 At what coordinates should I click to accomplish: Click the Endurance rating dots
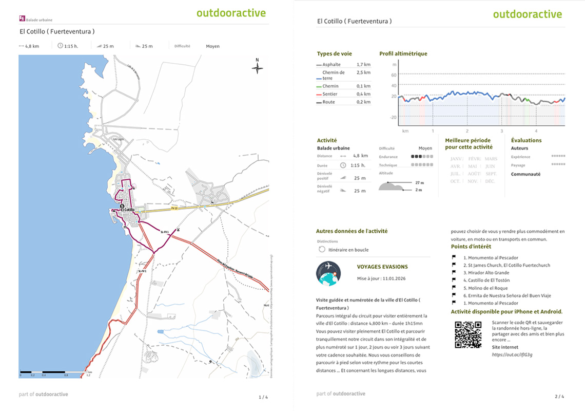422,156
